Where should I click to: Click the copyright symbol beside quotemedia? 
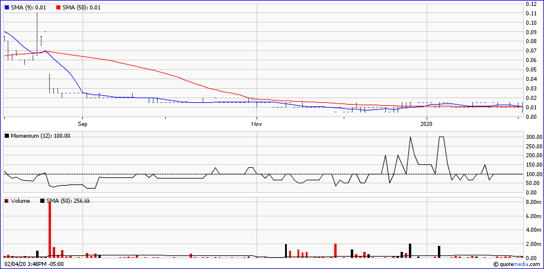point(497,264)
